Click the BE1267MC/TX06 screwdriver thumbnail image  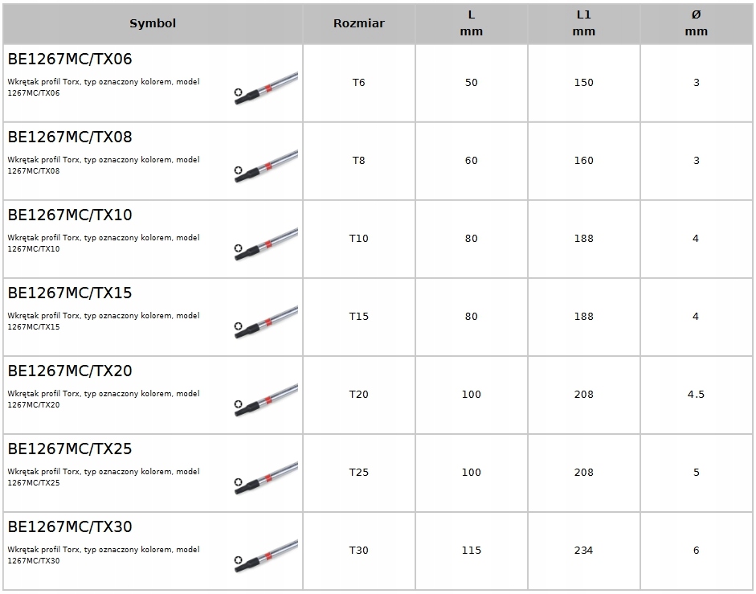pyautogui.click(x=266, y=87)
